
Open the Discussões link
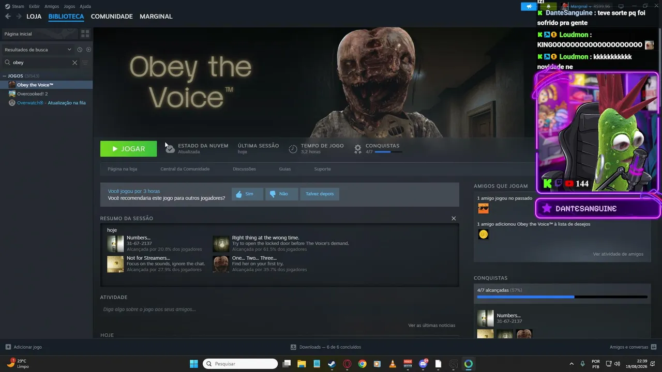point(244,169)
